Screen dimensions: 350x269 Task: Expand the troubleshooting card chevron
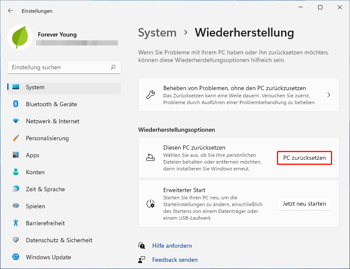329,95
